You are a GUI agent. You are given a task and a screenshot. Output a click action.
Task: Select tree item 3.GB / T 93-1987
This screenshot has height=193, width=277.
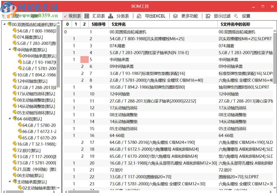point(39,62)
